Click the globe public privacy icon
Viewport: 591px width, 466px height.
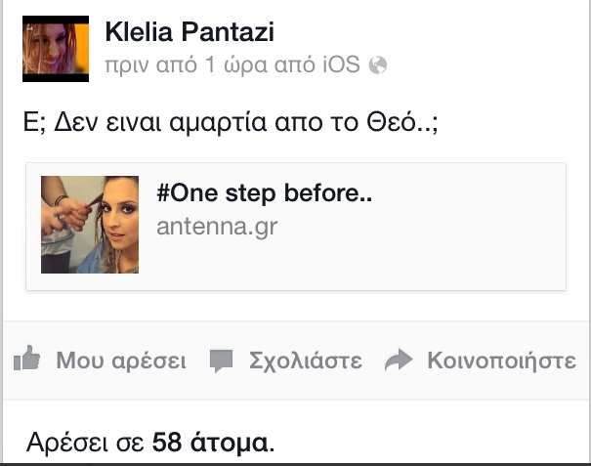click(378, 64)
